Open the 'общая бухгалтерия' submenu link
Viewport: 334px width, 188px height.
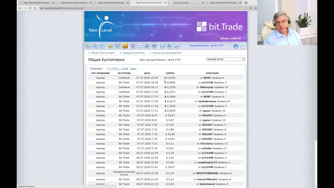[103, 53]
